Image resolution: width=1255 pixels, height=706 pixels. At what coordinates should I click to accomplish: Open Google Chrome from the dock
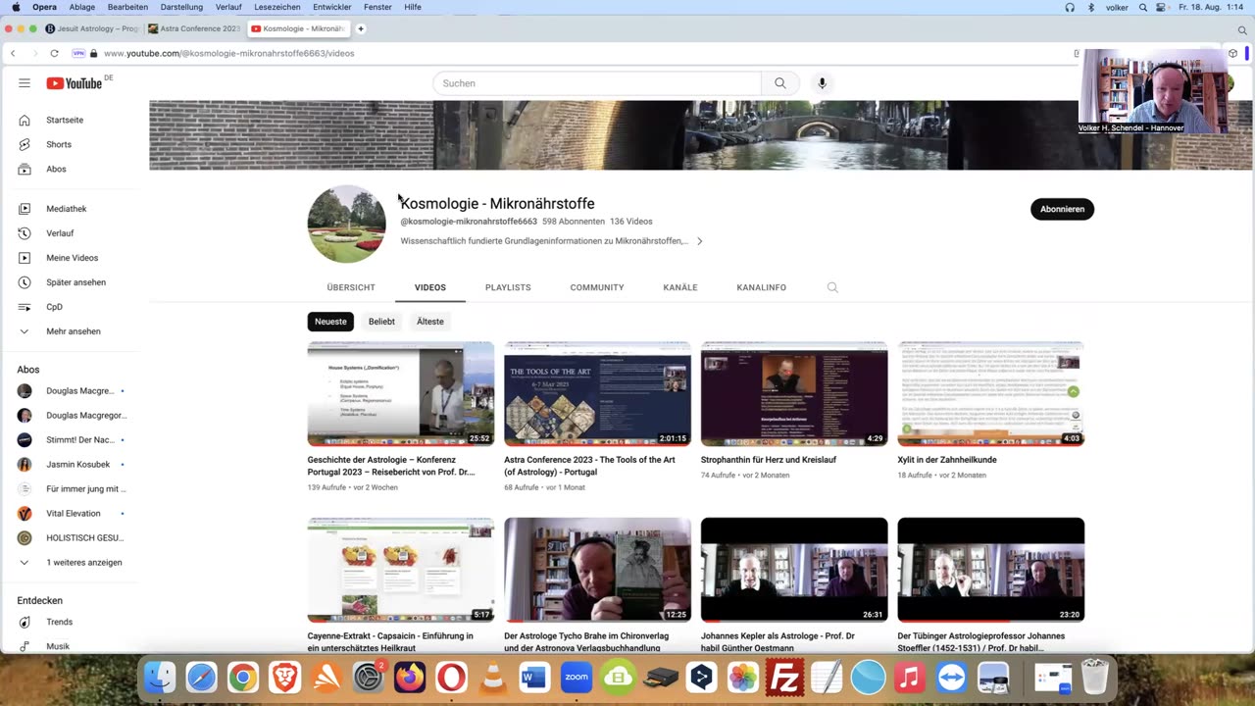[x=243, y=678]
